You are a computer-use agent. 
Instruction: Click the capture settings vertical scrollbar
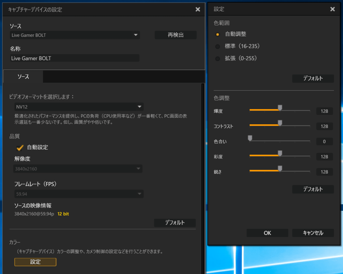pos(203,179)
